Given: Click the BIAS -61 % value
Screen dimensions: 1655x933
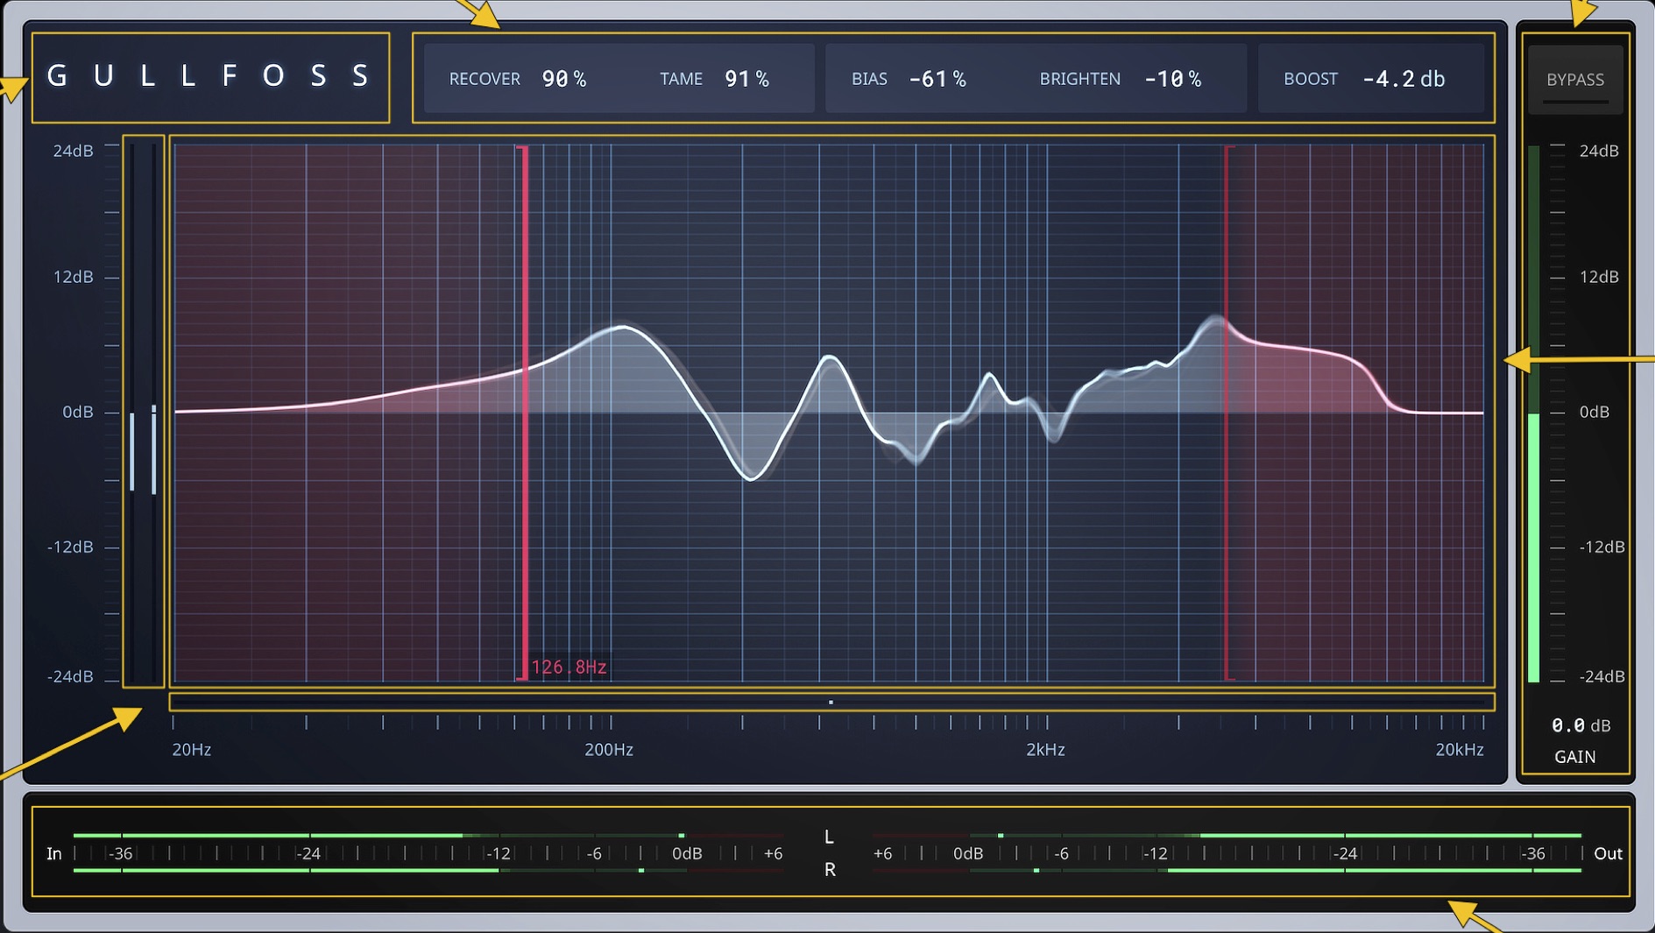Looking at the screenshot, I should click(937, 79).
